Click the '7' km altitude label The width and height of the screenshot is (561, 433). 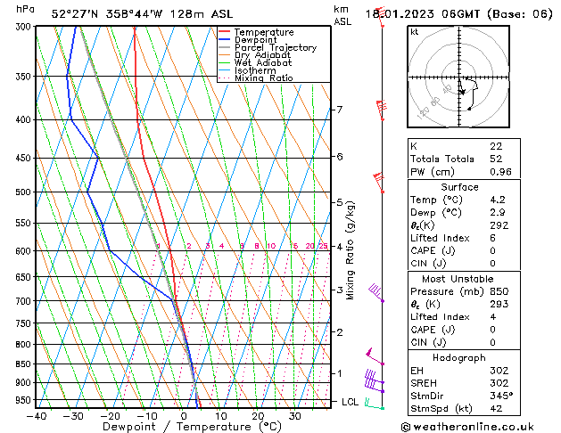click(x=340, y=110)
